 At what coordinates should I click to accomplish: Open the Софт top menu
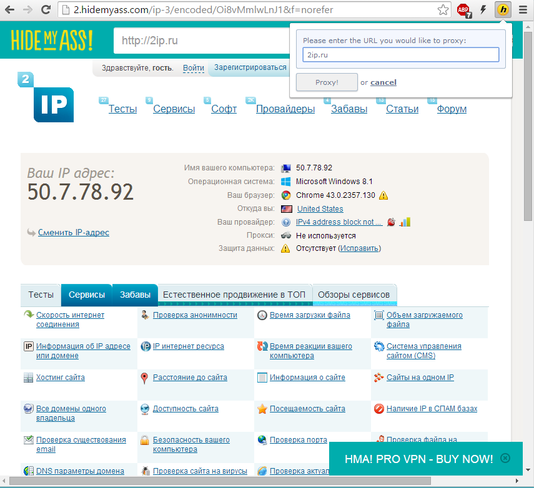click(x=224, y=109)
